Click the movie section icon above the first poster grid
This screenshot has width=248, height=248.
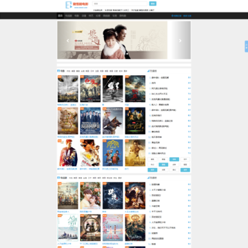coord(59,71)
